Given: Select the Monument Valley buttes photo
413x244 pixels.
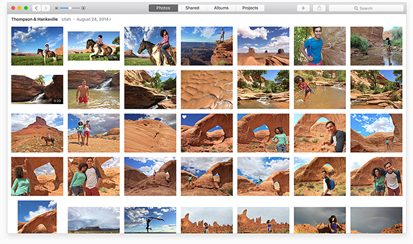Looking at the screenshot, I should [263, 46].
